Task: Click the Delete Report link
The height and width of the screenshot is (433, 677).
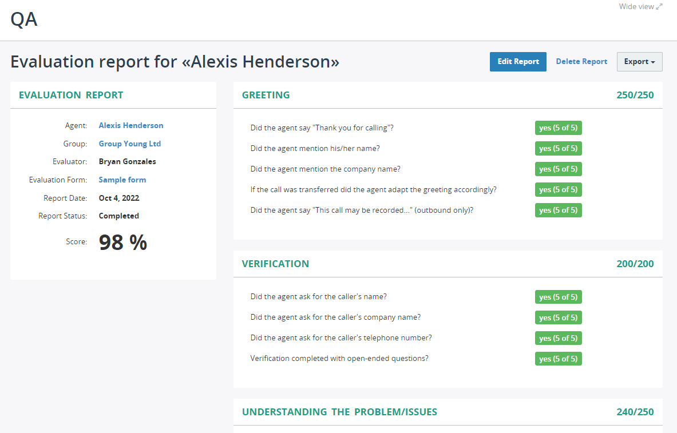Action: pos(581,61)
